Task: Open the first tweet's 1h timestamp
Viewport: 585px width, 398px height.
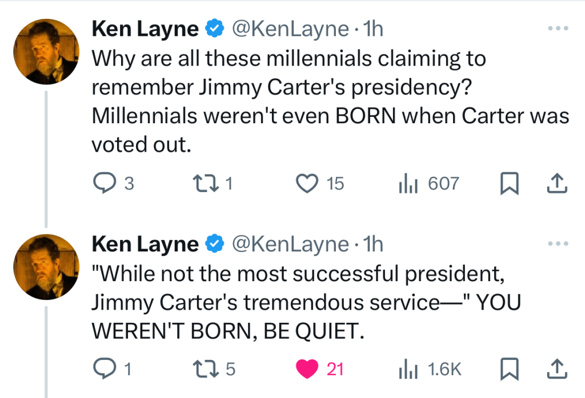Action: [373, 29]
